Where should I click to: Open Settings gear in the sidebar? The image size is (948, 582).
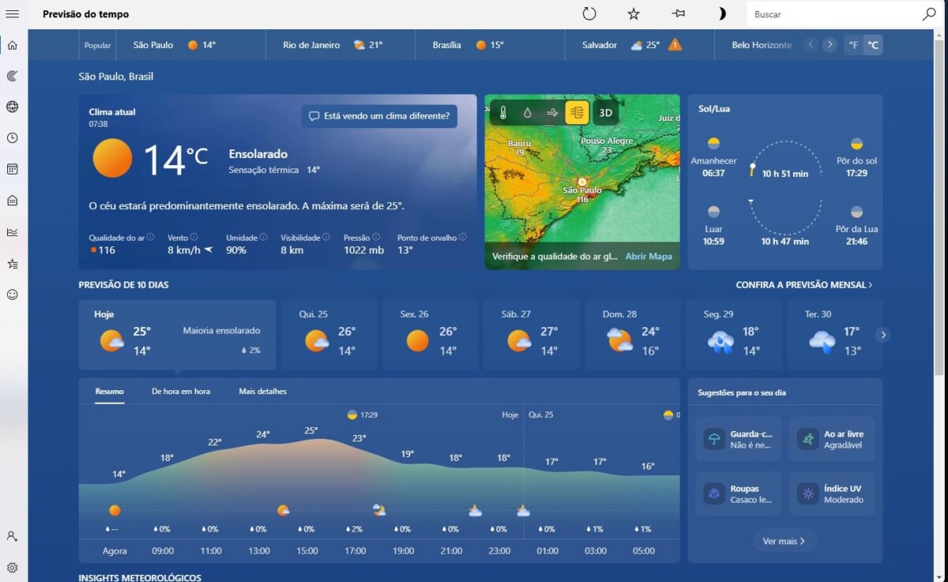[13, 567]
